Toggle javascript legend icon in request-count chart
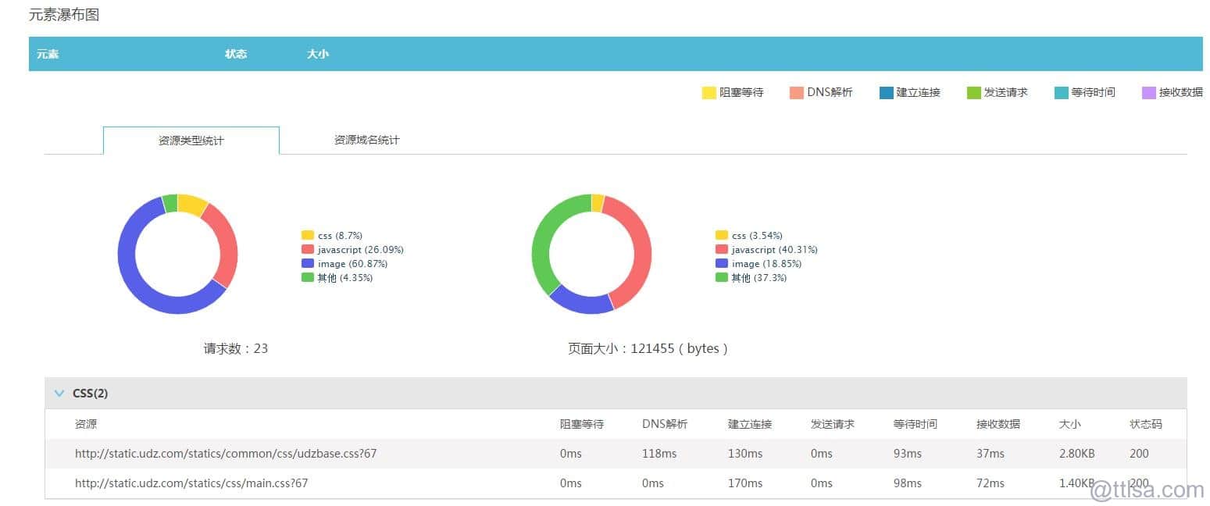1210x506 pixels. pyautogui.click(x=308, y=250)
